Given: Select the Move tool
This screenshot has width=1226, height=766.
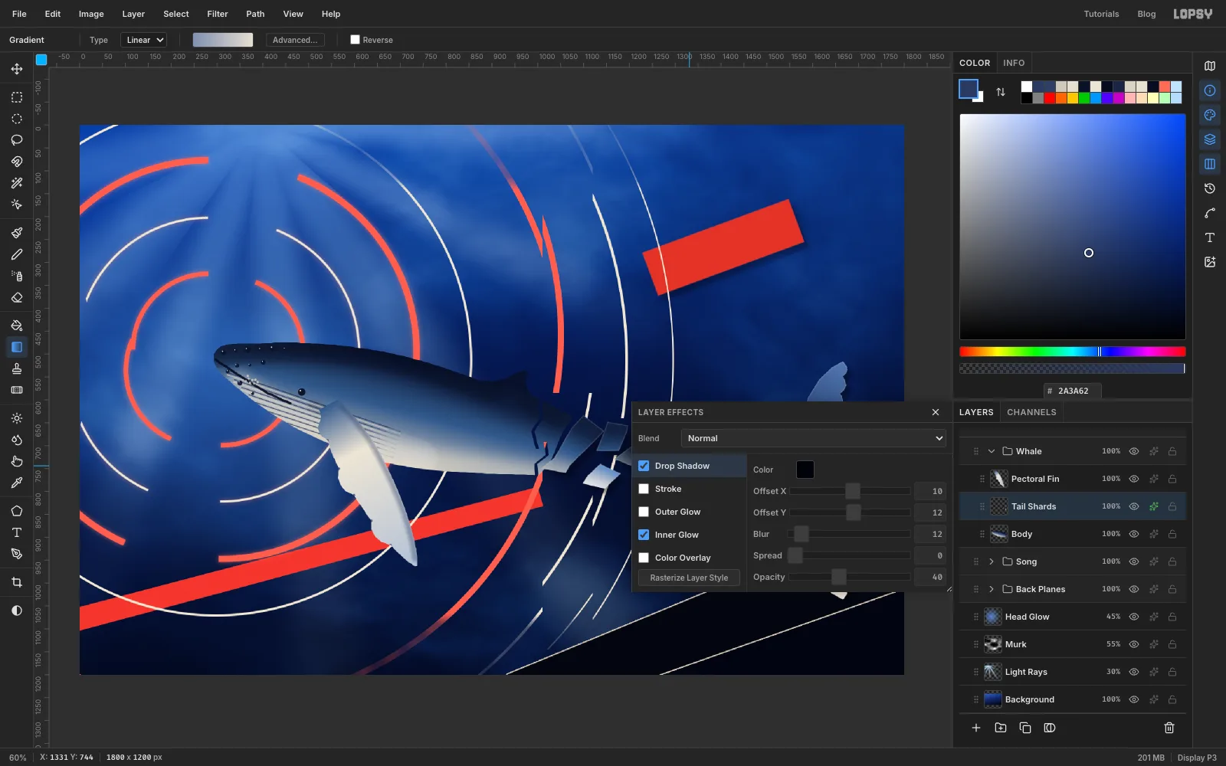Looking at the screenshot, I should [16, 69].
